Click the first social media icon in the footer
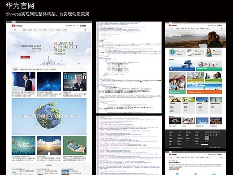 tap(206, 135)
